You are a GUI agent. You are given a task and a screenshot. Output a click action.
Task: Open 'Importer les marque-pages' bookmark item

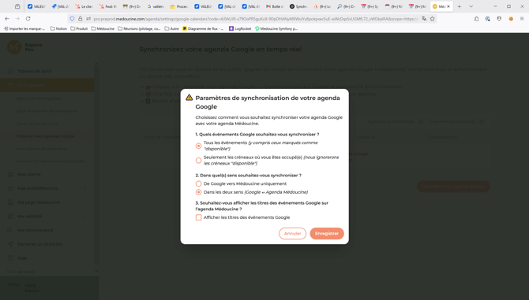(x=24, y=28)
